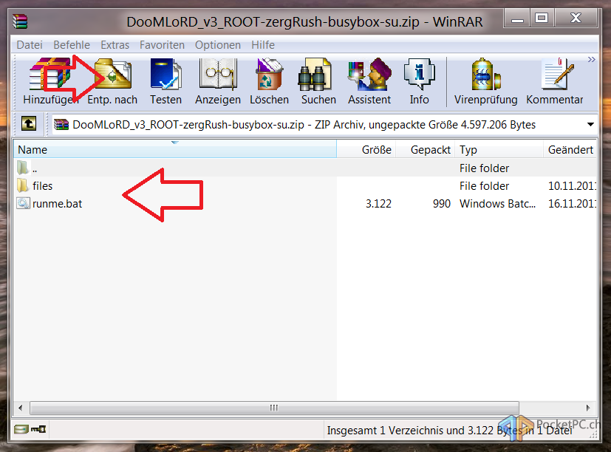The image size is (611, 452).
Task: Open the Optionen menu
Action: coord(218,45)
